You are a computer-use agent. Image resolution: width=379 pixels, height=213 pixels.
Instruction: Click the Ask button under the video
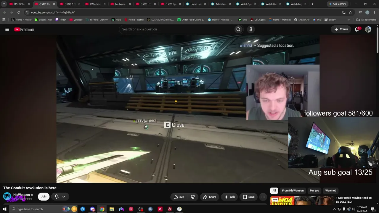(229, 197)
